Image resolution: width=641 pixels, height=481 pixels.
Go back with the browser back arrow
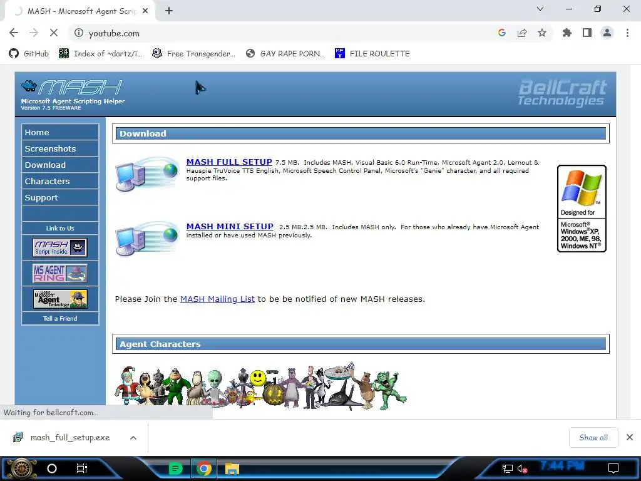pyautogui.click(x=14, y=33)
